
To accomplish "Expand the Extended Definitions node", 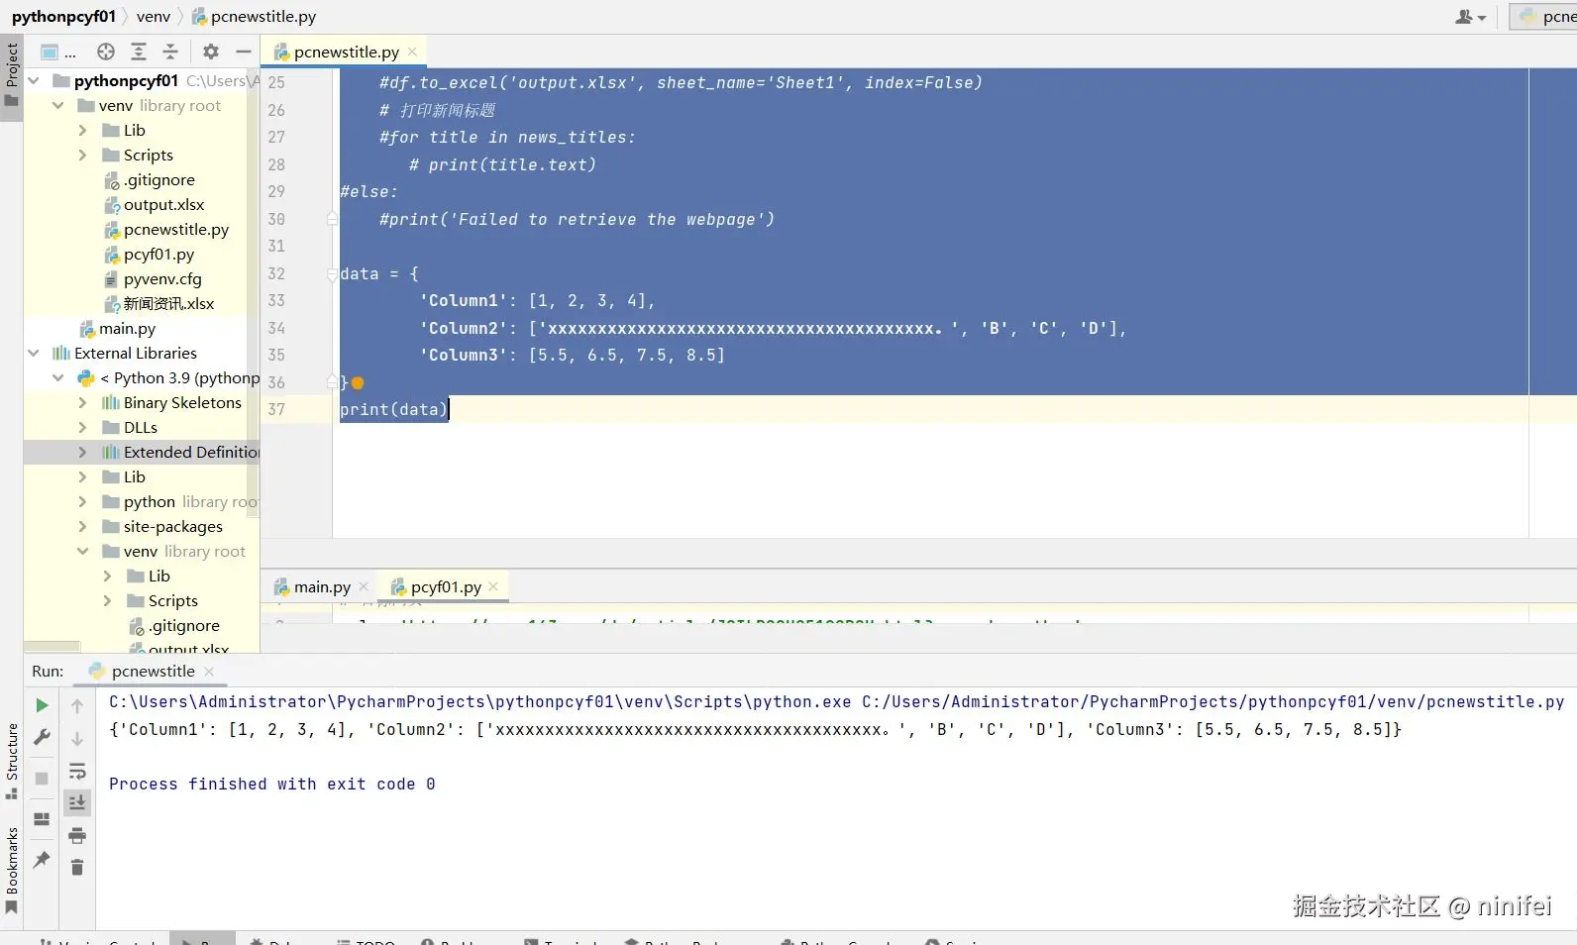I will click(x=83, y=452).
